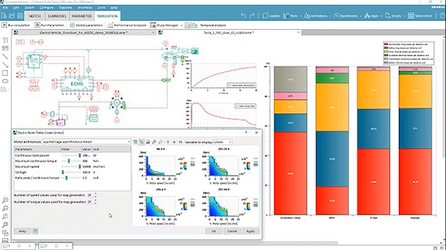
Task: Click the ECMS block in the sketch
Action: point(70,83)
